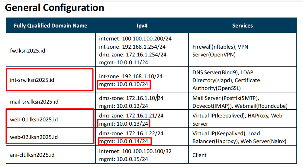Select the internet 100.100.100.200/24 line
303x167 pixels.
tap(135, 39)
